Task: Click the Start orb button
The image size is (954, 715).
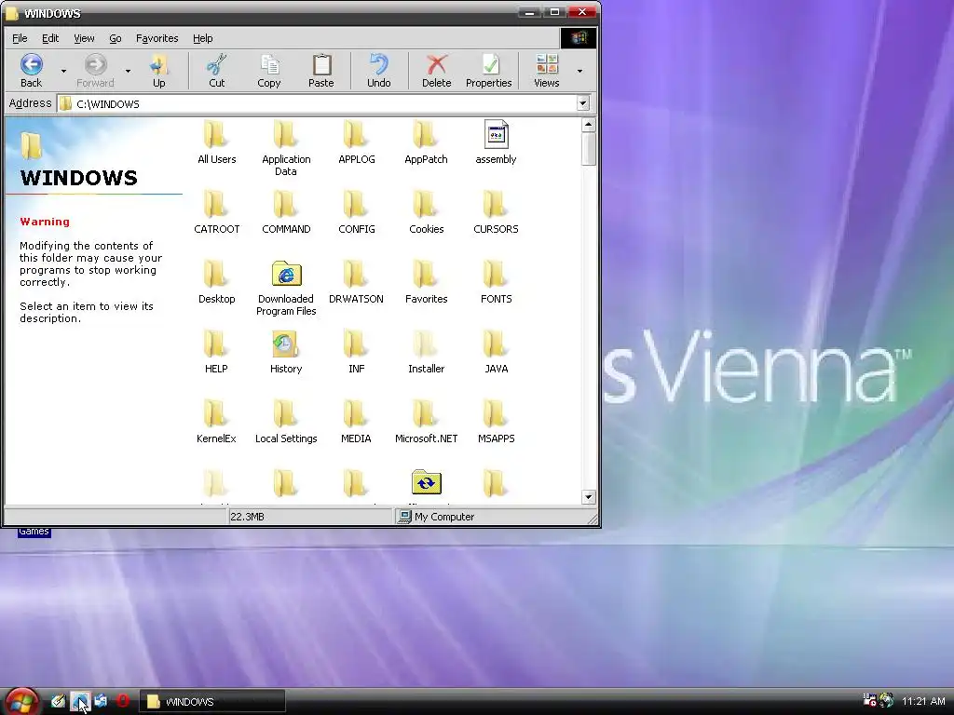Action: tap(20, 702)
